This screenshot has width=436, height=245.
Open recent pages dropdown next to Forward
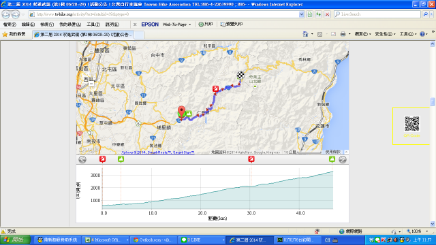[x=23, y=14]
